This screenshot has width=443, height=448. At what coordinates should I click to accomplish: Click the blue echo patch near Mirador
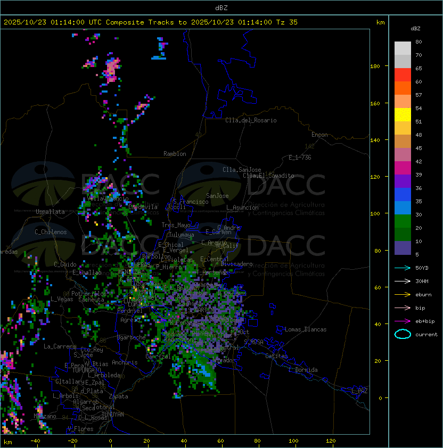[205, 370]
